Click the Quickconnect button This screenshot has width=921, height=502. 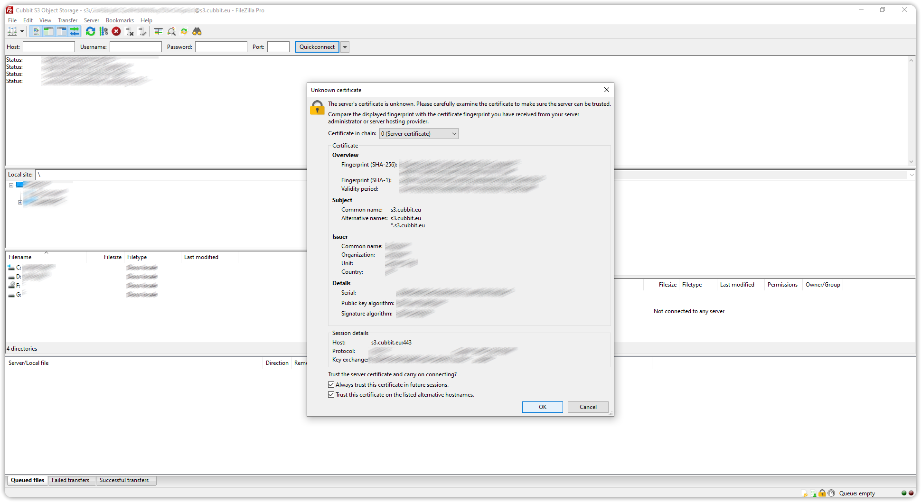point(317,47)
